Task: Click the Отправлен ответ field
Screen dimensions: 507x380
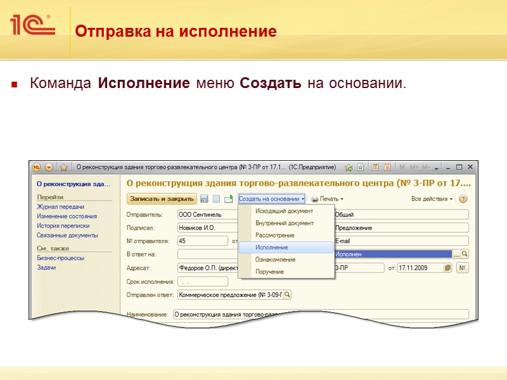Action: (230, 294)
